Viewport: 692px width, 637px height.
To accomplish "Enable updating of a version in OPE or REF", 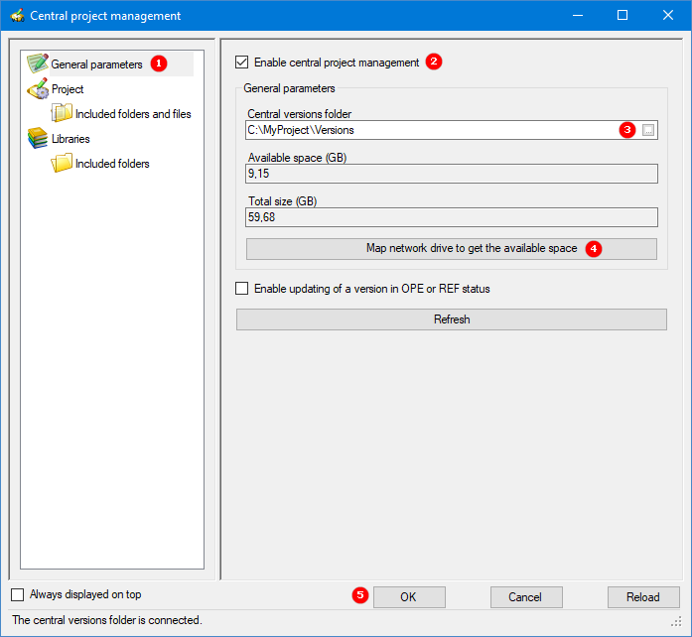I will (x=242, y=290).
